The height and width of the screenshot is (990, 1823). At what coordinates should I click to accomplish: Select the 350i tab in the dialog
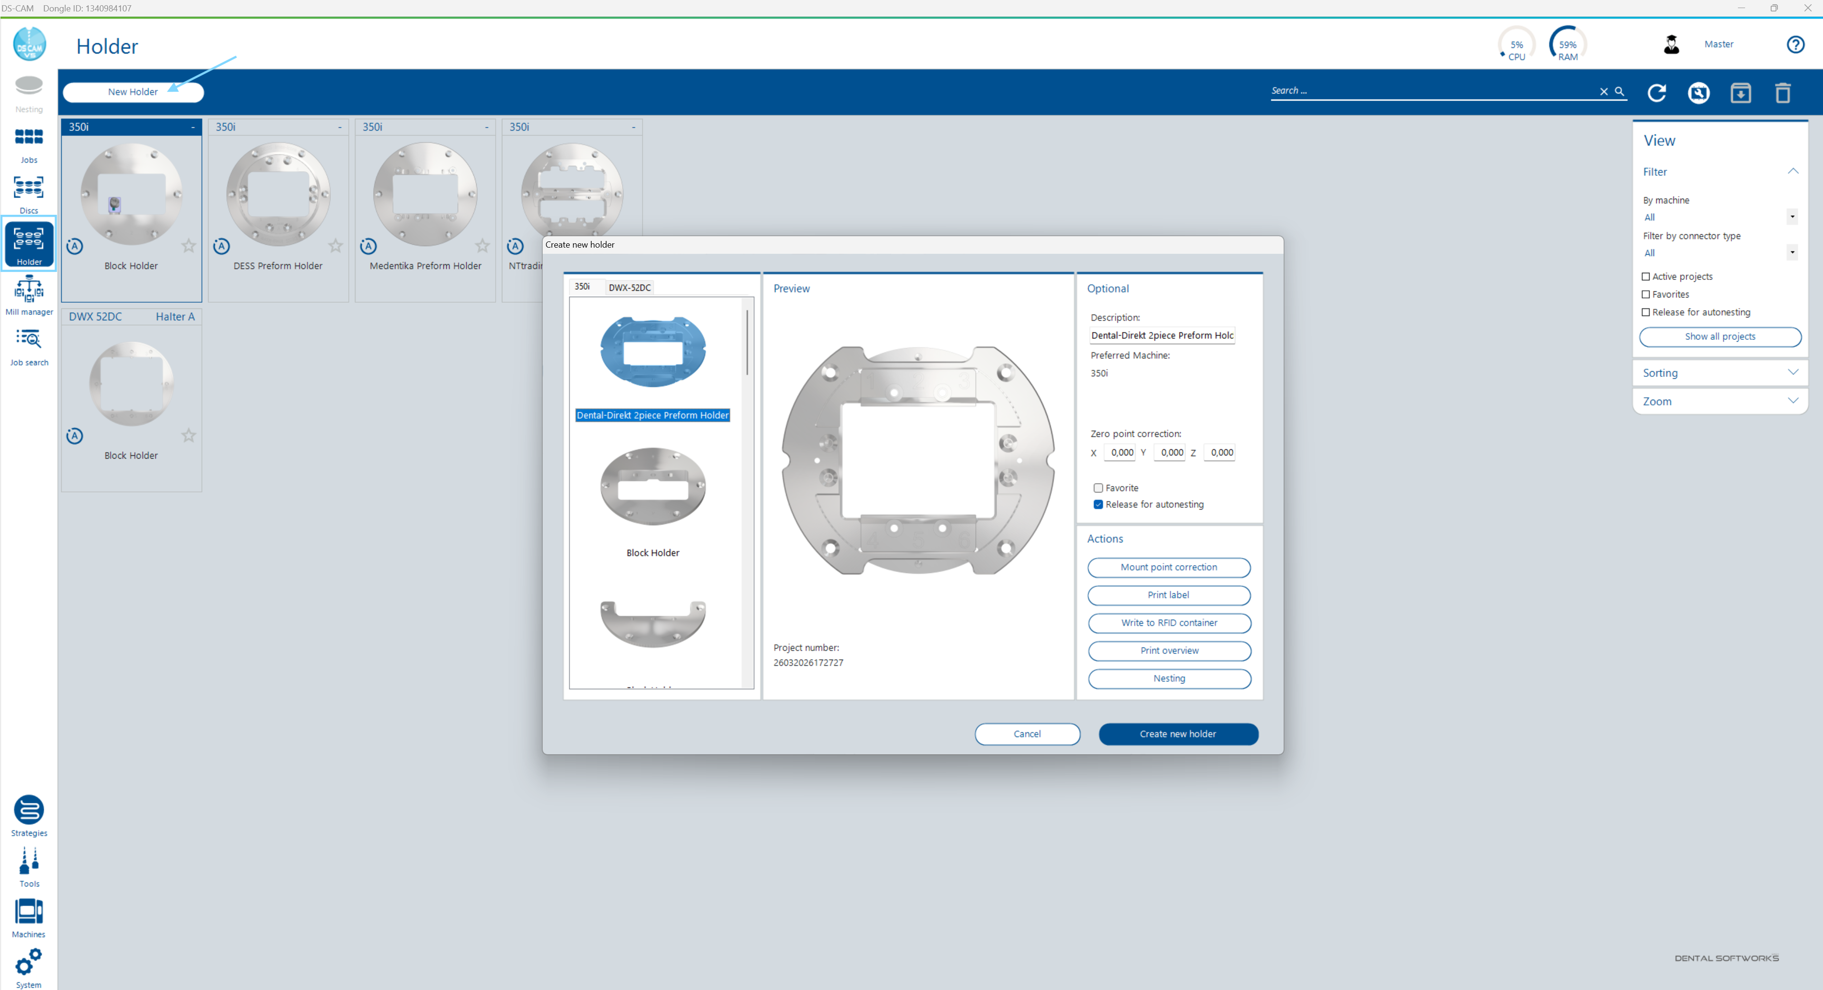point(583,287)
